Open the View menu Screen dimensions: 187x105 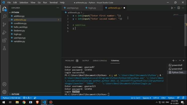(33, 3)
